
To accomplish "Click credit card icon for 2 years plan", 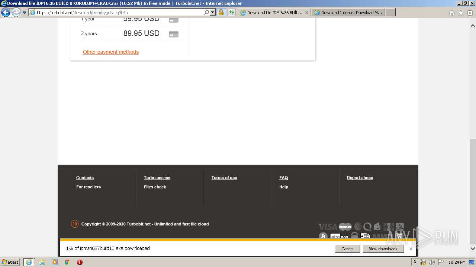I will (x=174, y=34).
